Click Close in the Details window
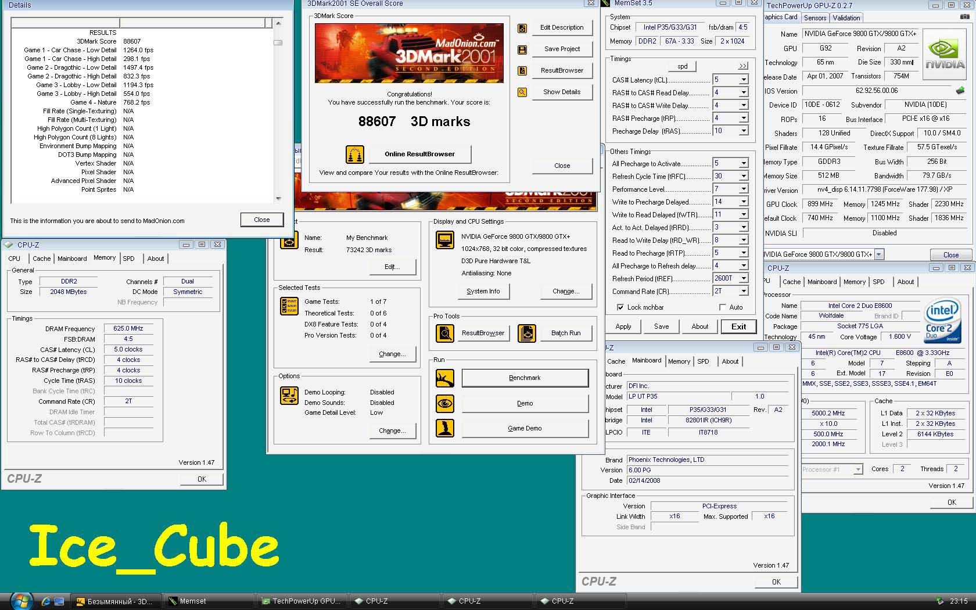Image resolution: width=976 pixels, height=610 pixels. click(x=261, y=220)
